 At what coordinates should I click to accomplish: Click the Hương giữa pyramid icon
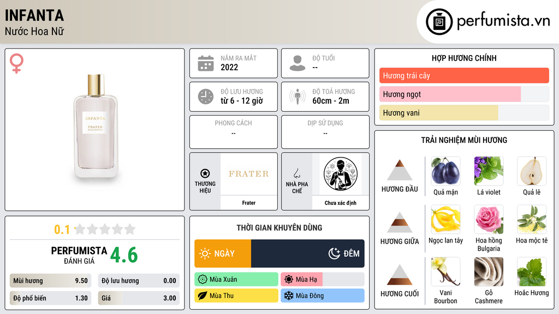pyautogui.click(x=400, y=222)
